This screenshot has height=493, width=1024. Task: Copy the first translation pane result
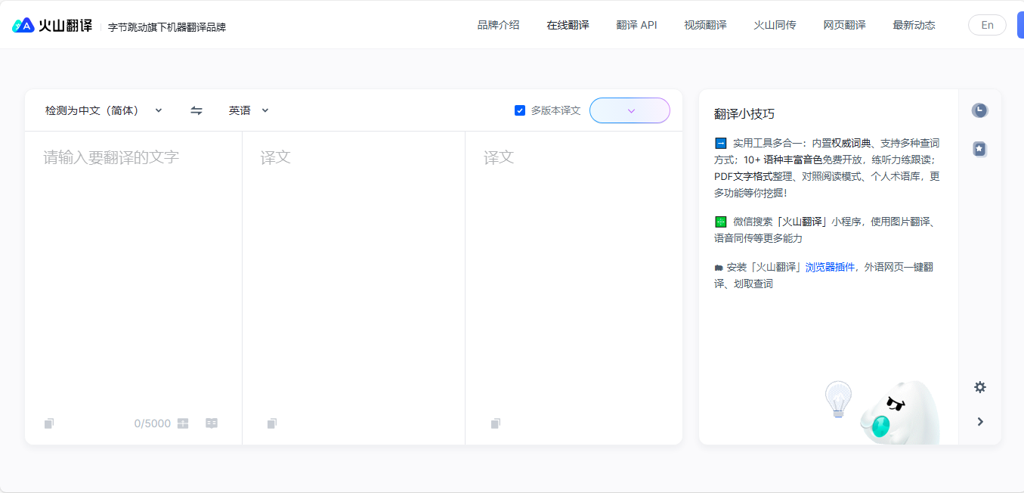272,423
